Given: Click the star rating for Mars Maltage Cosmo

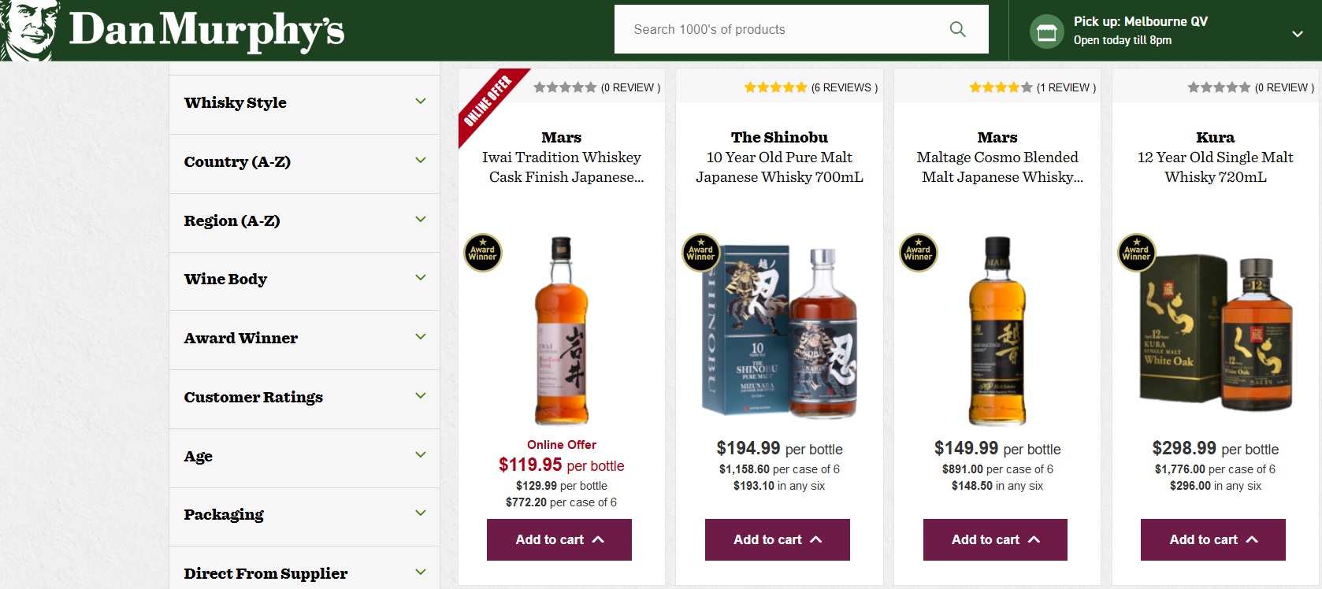Looking at the screenshot, I should 1001,87.
